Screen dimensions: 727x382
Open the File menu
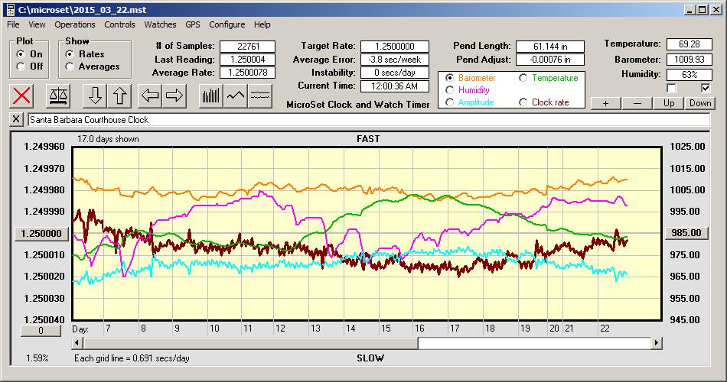click(x=13, y=24)
